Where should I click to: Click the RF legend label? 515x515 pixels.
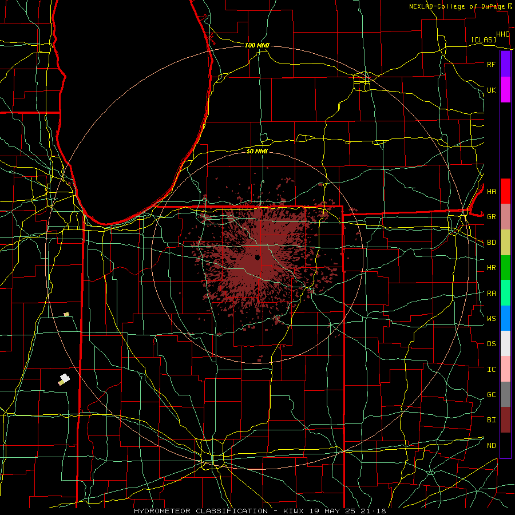tap(491, 64)
